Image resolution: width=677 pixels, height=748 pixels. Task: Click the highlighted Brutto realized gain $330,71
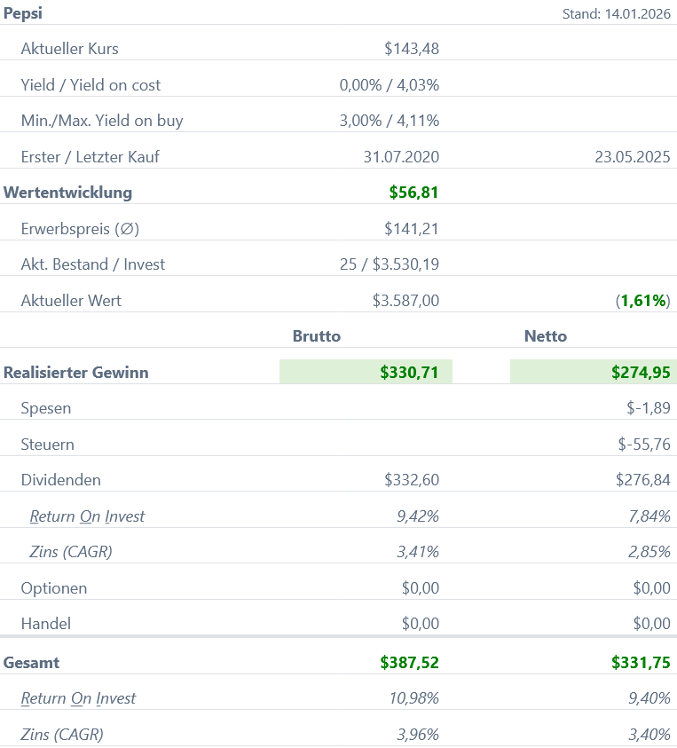[409, 373]
